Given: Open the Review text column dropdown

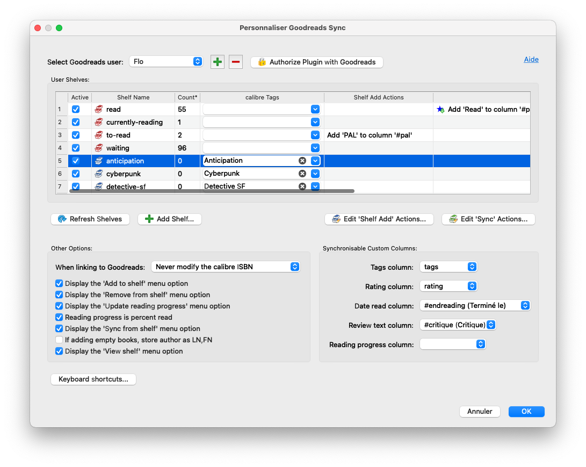Looking at the screenshot, I should pyautogui.click(x=458, y=325).
